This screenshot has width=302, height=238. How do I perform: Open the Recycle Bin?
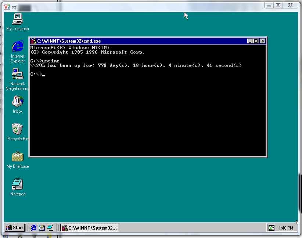click(17, 129)
